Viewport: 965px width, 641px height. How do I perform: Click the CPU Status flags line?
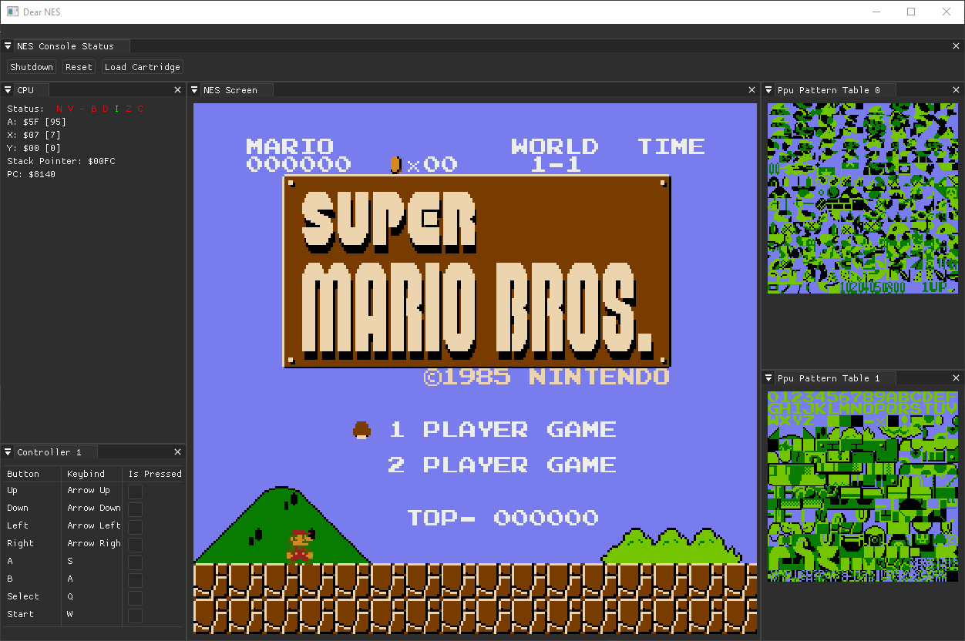click(76, 109)
